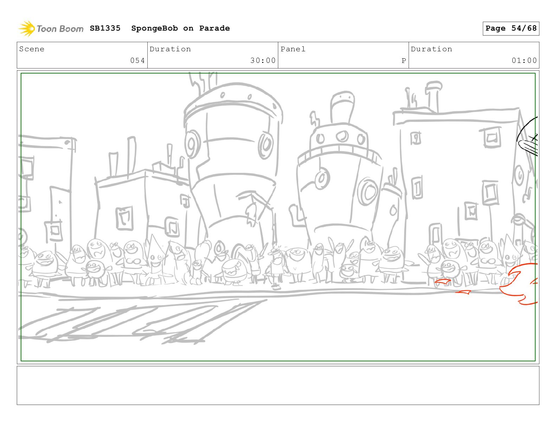Click the scene duration value 30:00

263,60
